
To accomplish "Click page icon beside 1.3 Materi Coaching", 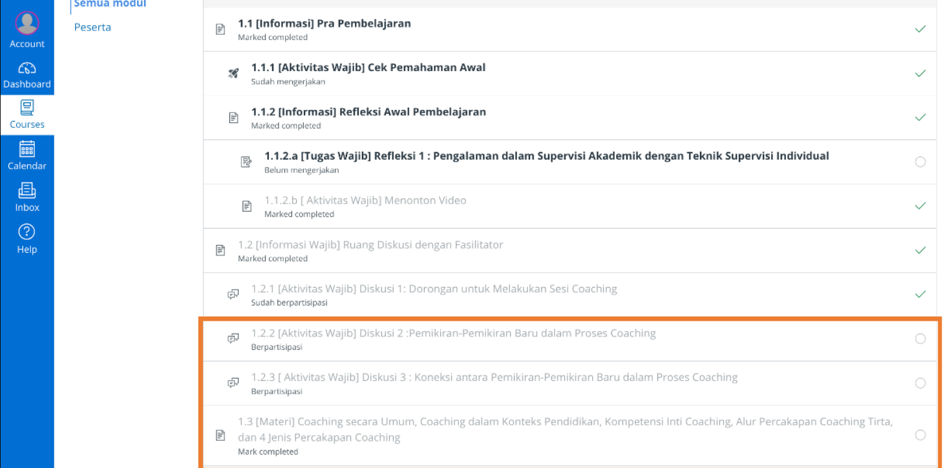I will coord(220,435).
